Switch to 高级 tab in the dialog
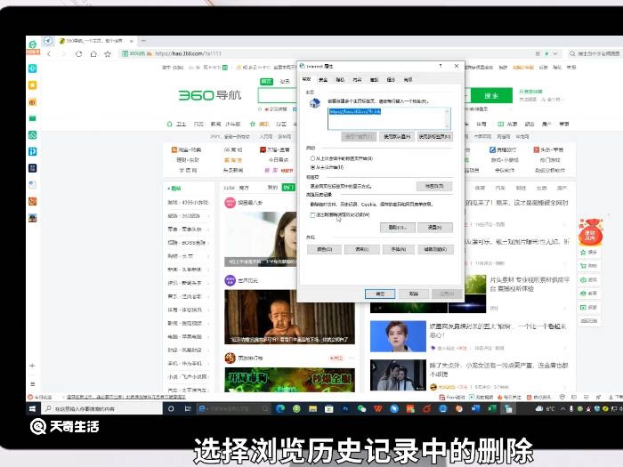The width and height of the screenshot is (623, 467). 408,80
